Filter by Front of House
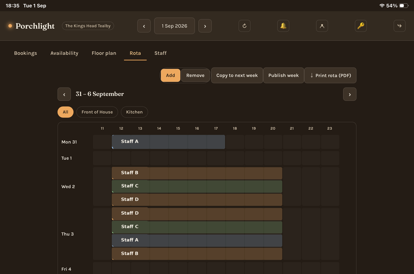This screenshot has width=414, height=274. 97,112
